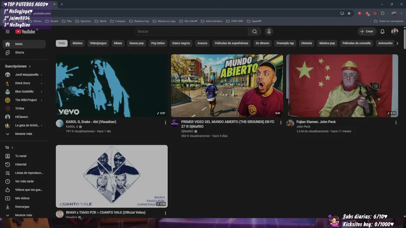Open options menu for CUANTO VALE video
406x228 pixels.
[x=165, y=213]
